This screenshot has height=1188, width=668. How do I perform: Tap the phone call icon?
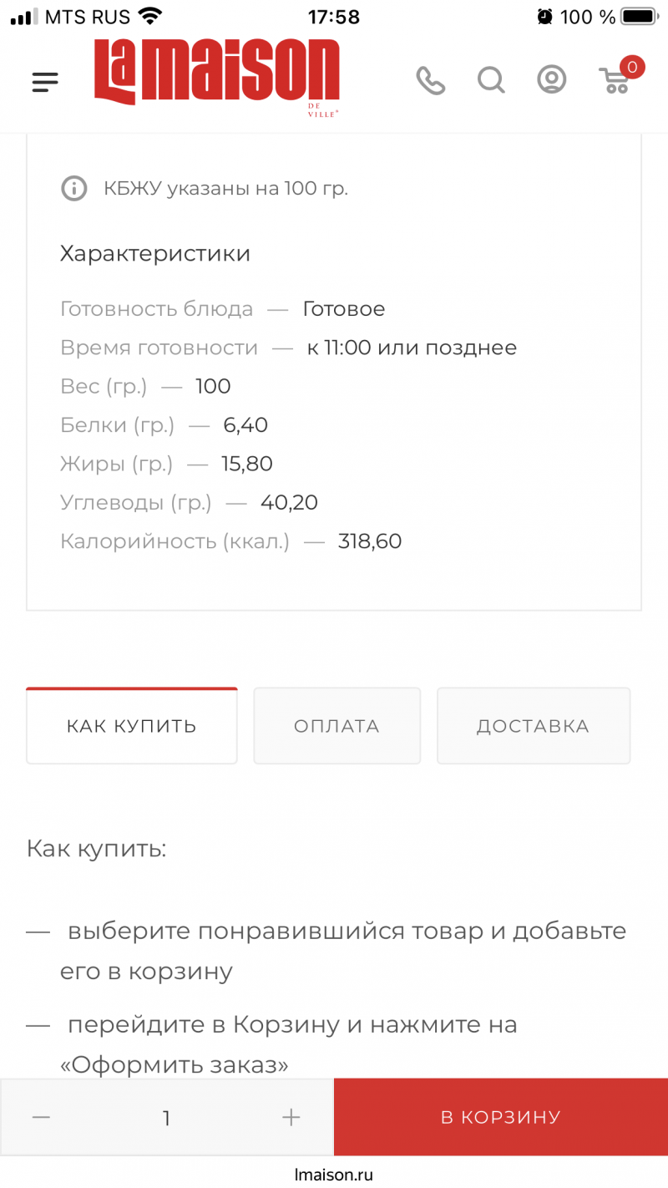tap(431, 80)
